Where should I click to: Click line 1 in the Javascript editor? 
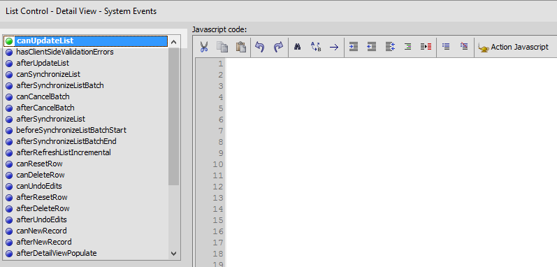pyautogui.click(x=391, y=64)
